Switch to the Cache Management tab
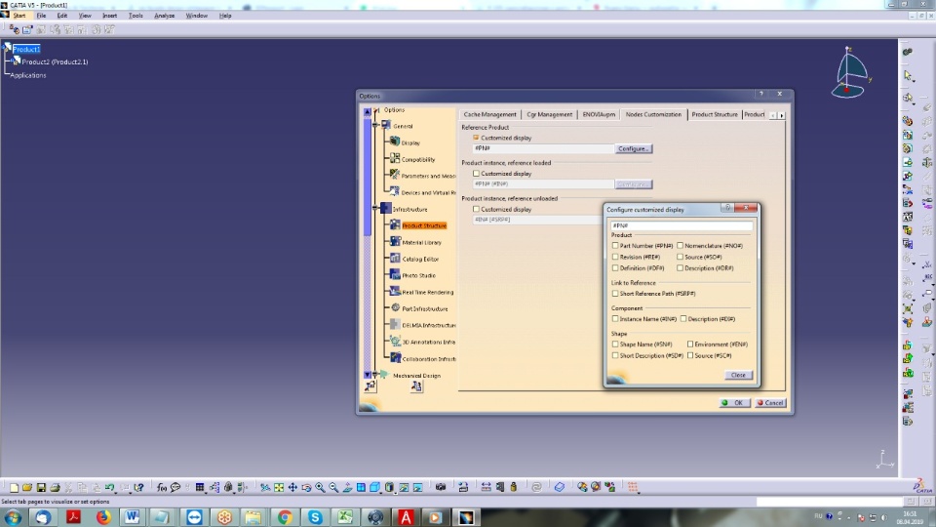 (489, 114)
